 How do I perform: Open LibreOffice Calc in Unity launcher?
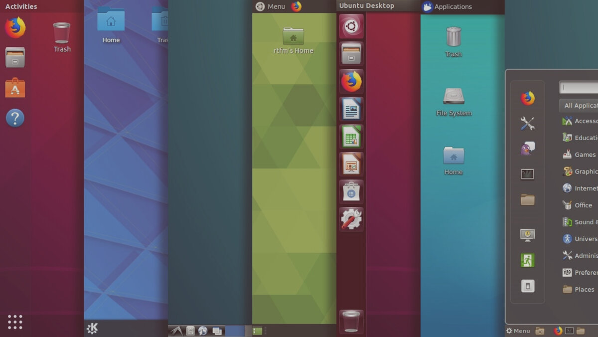(351, 136)
